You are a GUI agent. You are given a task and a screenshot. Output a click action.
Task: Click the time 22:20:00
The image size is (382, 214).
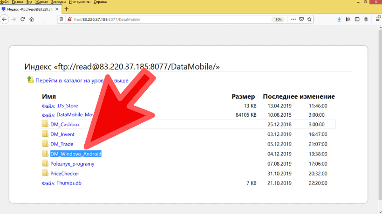[318, 183]
